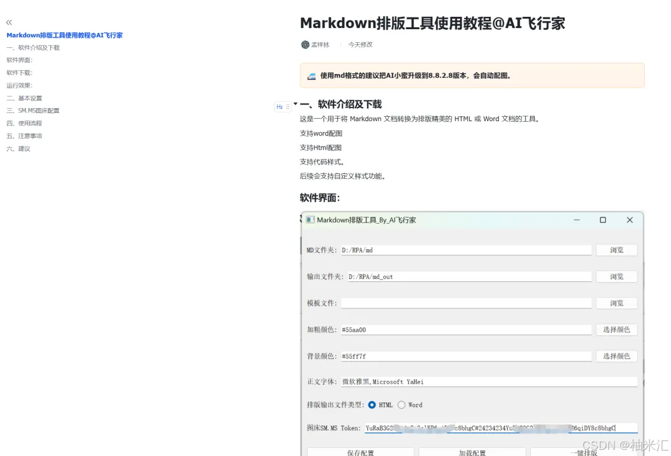This screenshot has width=671, height=456.
Task: Click the heading 软件界面:
Action: (320, 198)
